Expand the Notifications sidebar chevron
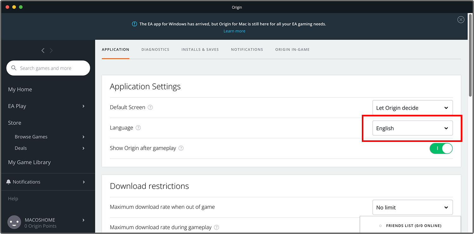Viewport: 474px width, 234px height. pyautogui.click(x=83, y=182)
